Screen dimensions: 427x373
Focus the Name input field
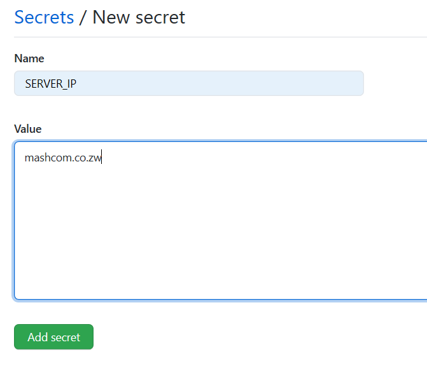tap(189, 83)
